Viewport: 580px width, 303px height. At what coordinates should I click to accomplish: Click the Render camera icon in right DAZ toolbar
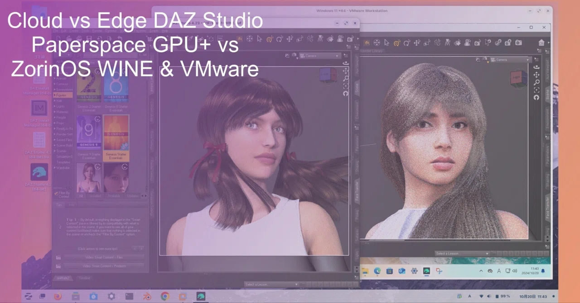click(x=519, y=43)
